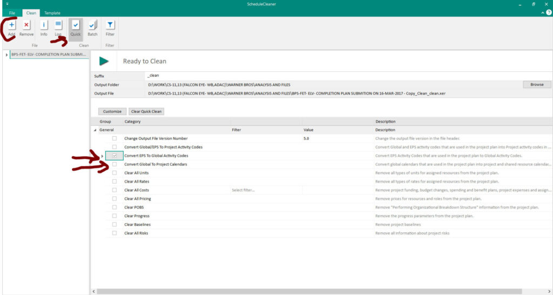Expand the Convert EPS To Global Activity Codes row
This screenshot has height=295, width=553.
[x=102, y=156]
